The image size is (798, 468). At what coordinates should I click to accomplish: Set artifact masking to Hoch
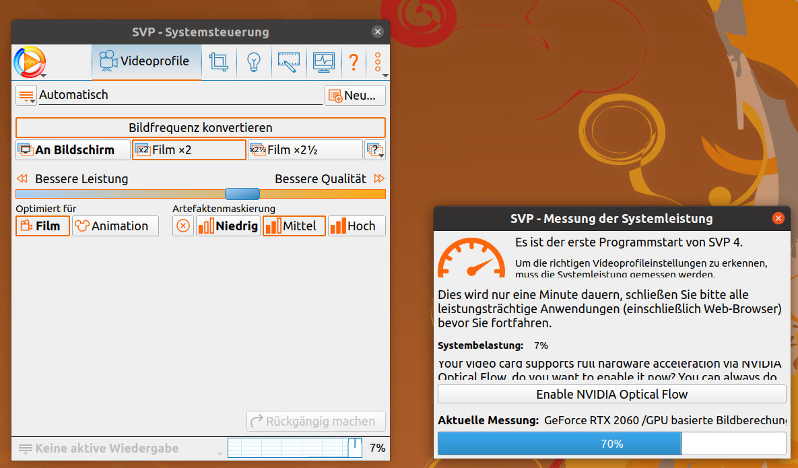click(x=356, y=226)
